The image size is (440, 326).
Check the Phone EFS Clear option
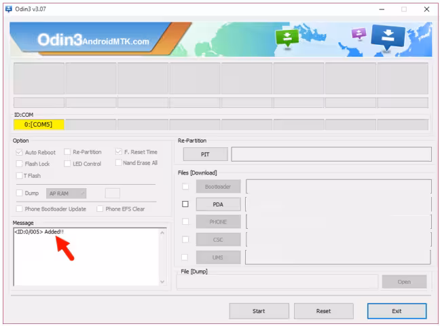100,209
